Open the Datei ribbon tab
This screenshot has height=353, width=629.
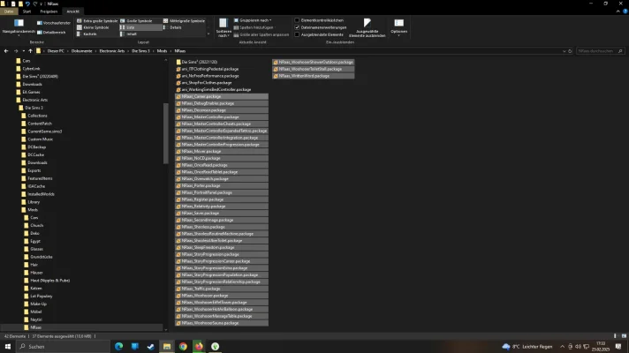tap(9, 11)
